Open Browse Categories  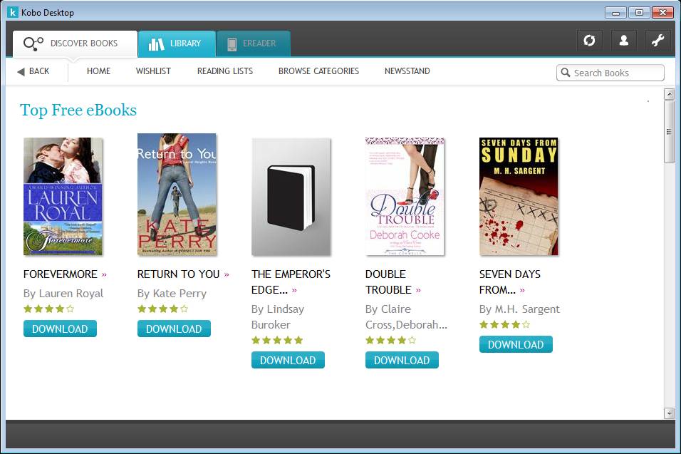coord(319,71)
